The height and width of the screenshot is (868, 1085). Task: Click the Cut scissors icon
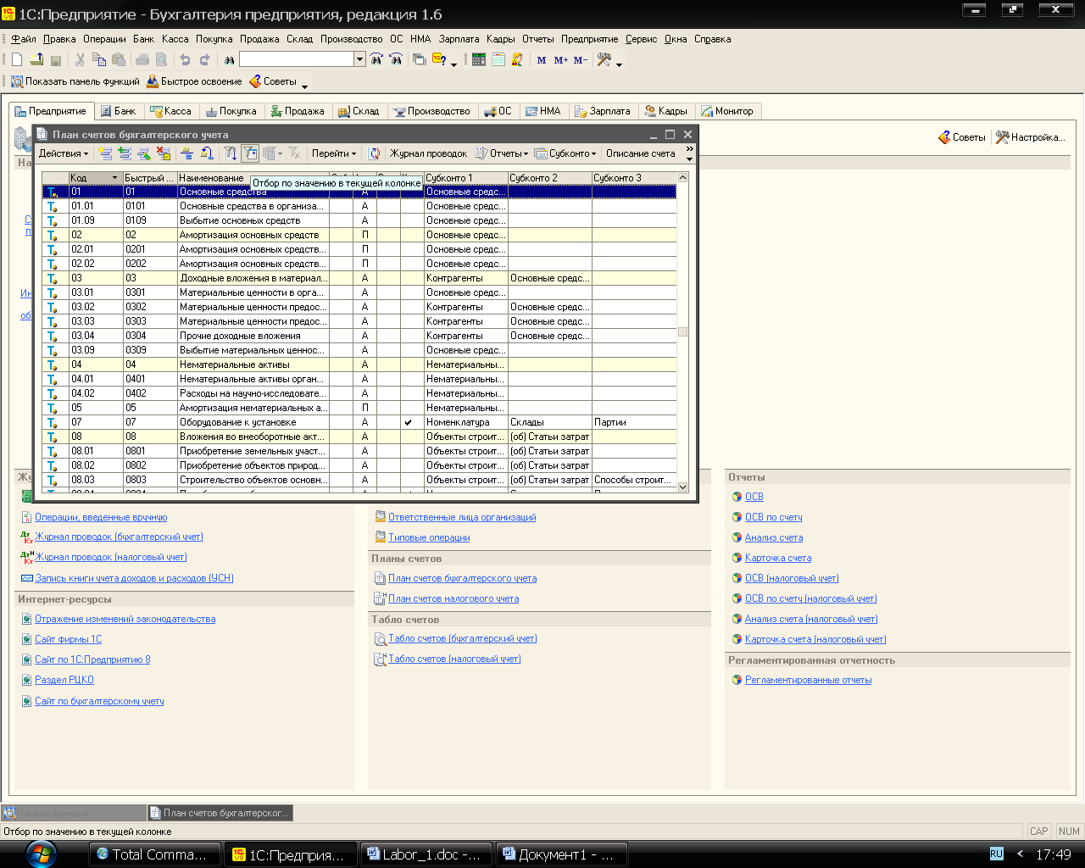click(80, 59)
